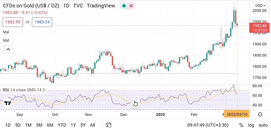
Task: Collapse the indicator legend with the chevron button
Action: pyautogui.click(x=8, y=50)
